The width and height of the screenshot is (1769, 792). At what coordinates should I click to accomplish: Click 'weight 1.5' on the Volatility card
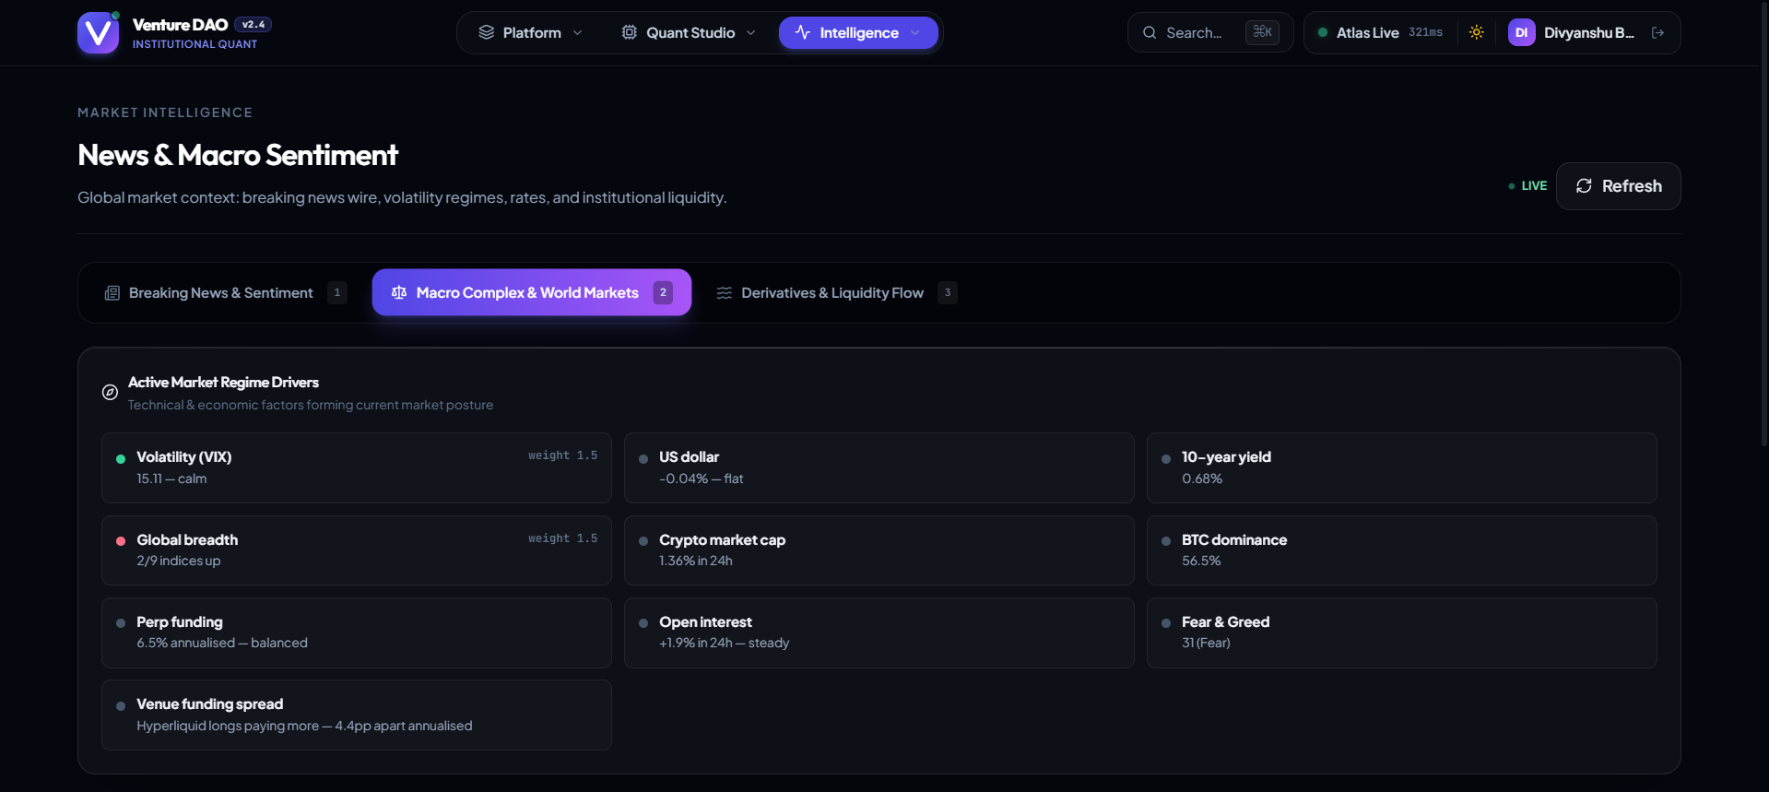point(562,455)
